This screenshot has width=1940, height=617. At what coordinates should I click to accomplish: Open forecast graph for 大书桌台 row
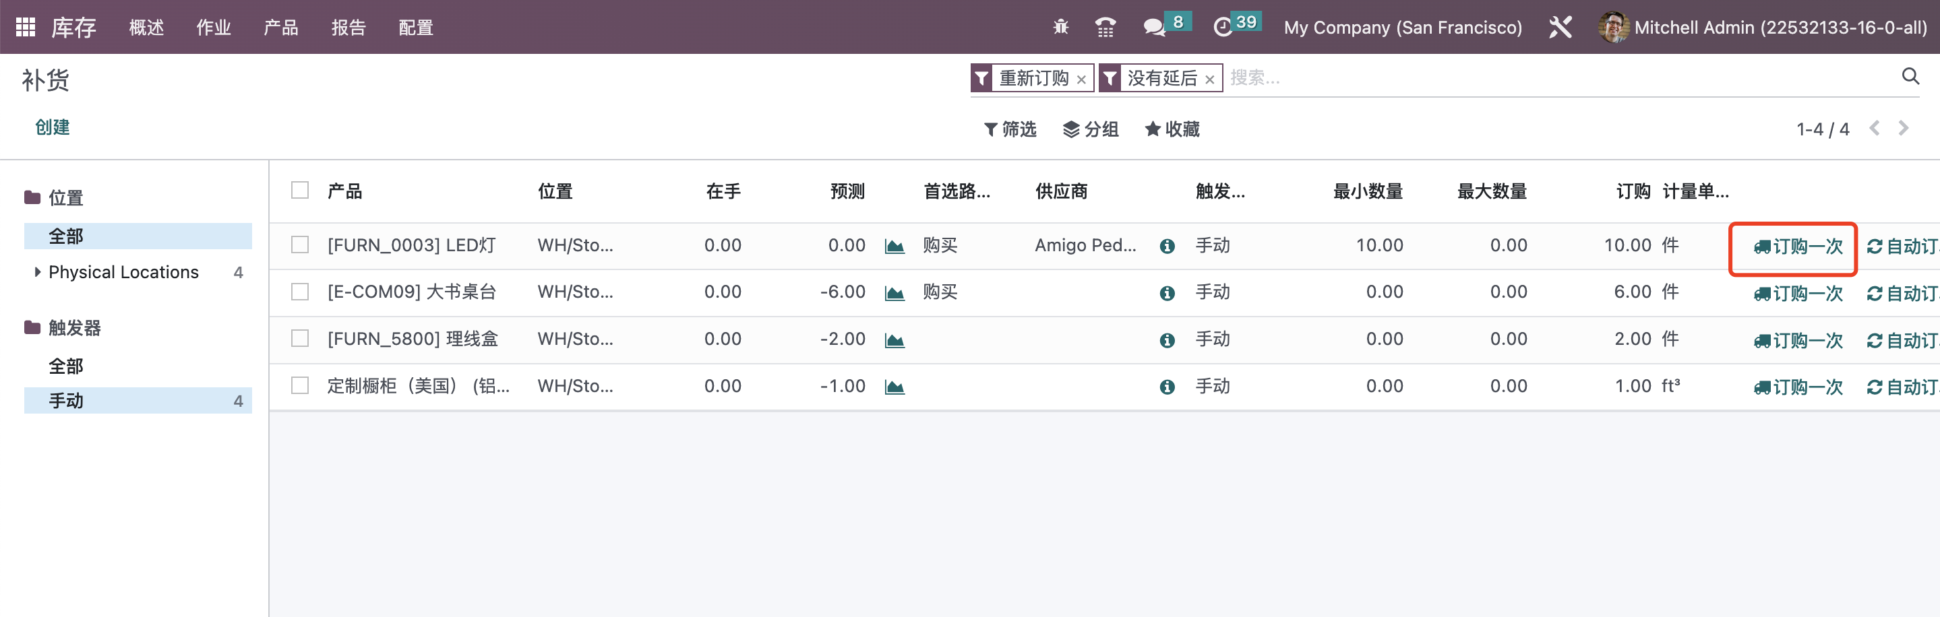coord(894,293)
